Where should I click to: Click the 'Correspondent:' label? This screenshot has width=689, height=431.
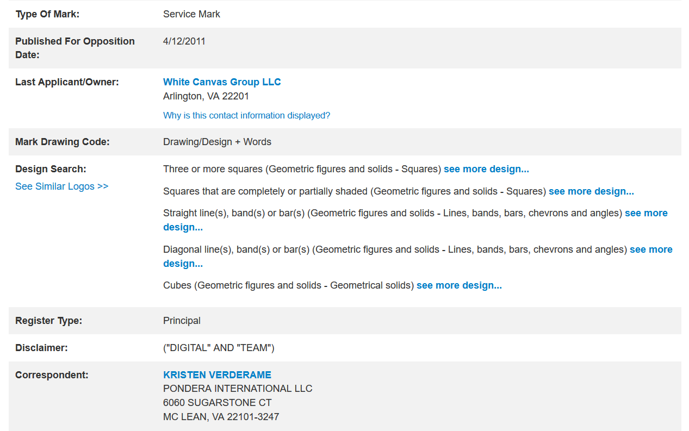(x=52, y=375)
